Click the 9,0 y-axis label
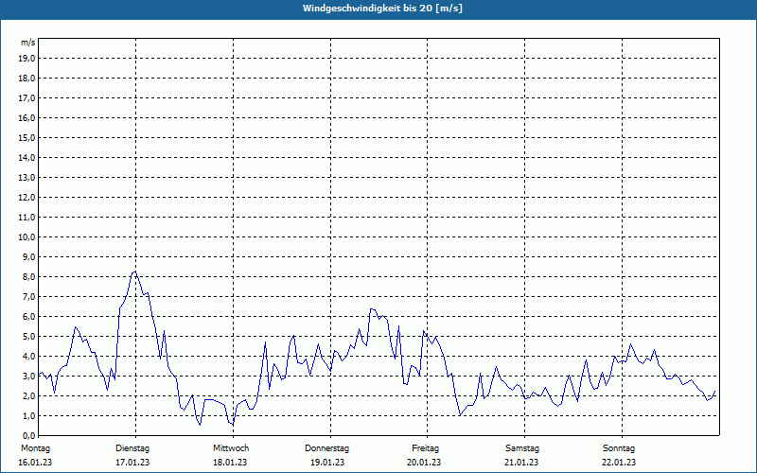The height and width of the screenshot is (473, 757). click(28, 256)
